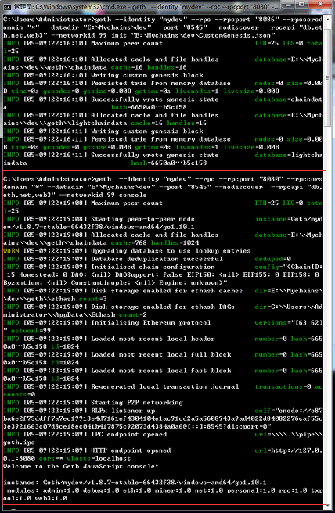
Task: Click the 'geth.ipc' pipe name
Action: point(19,443)
